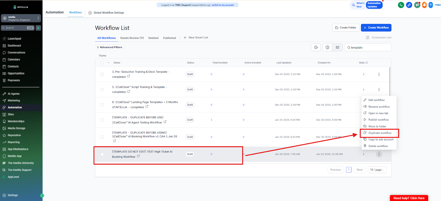Viewport: 441px width, 201px height.
Task: Choose Rename workflow from the context menu
Action: [379, 107]
